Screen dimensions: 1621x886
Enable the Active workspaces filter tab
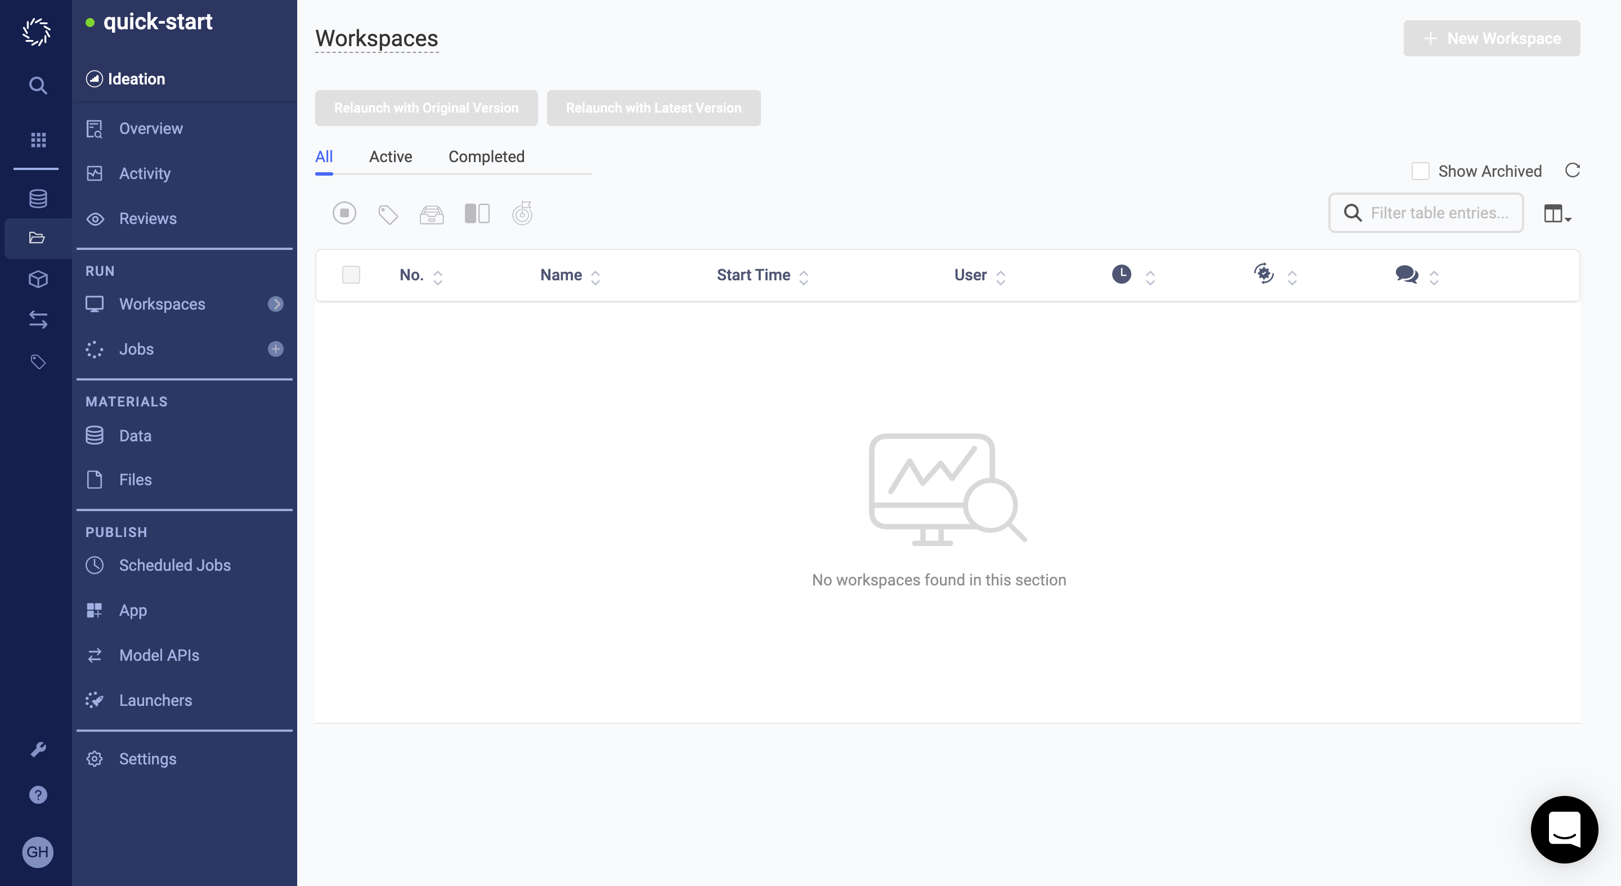389,156
